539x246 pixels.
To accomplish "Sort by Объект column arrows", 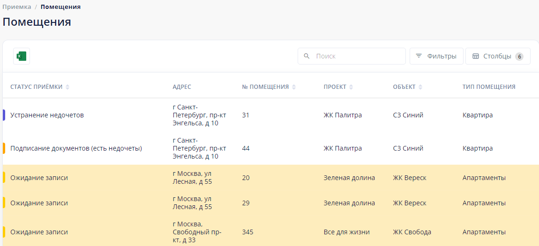I will 420,87.
